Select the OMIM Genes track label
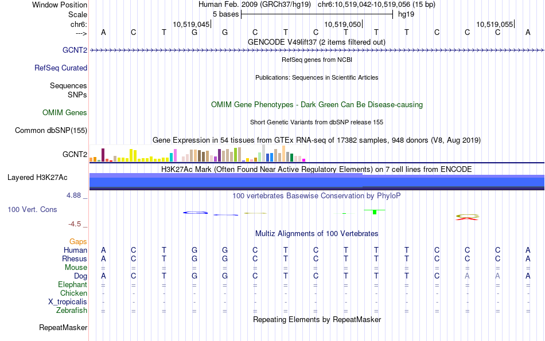 coord(65,112)
